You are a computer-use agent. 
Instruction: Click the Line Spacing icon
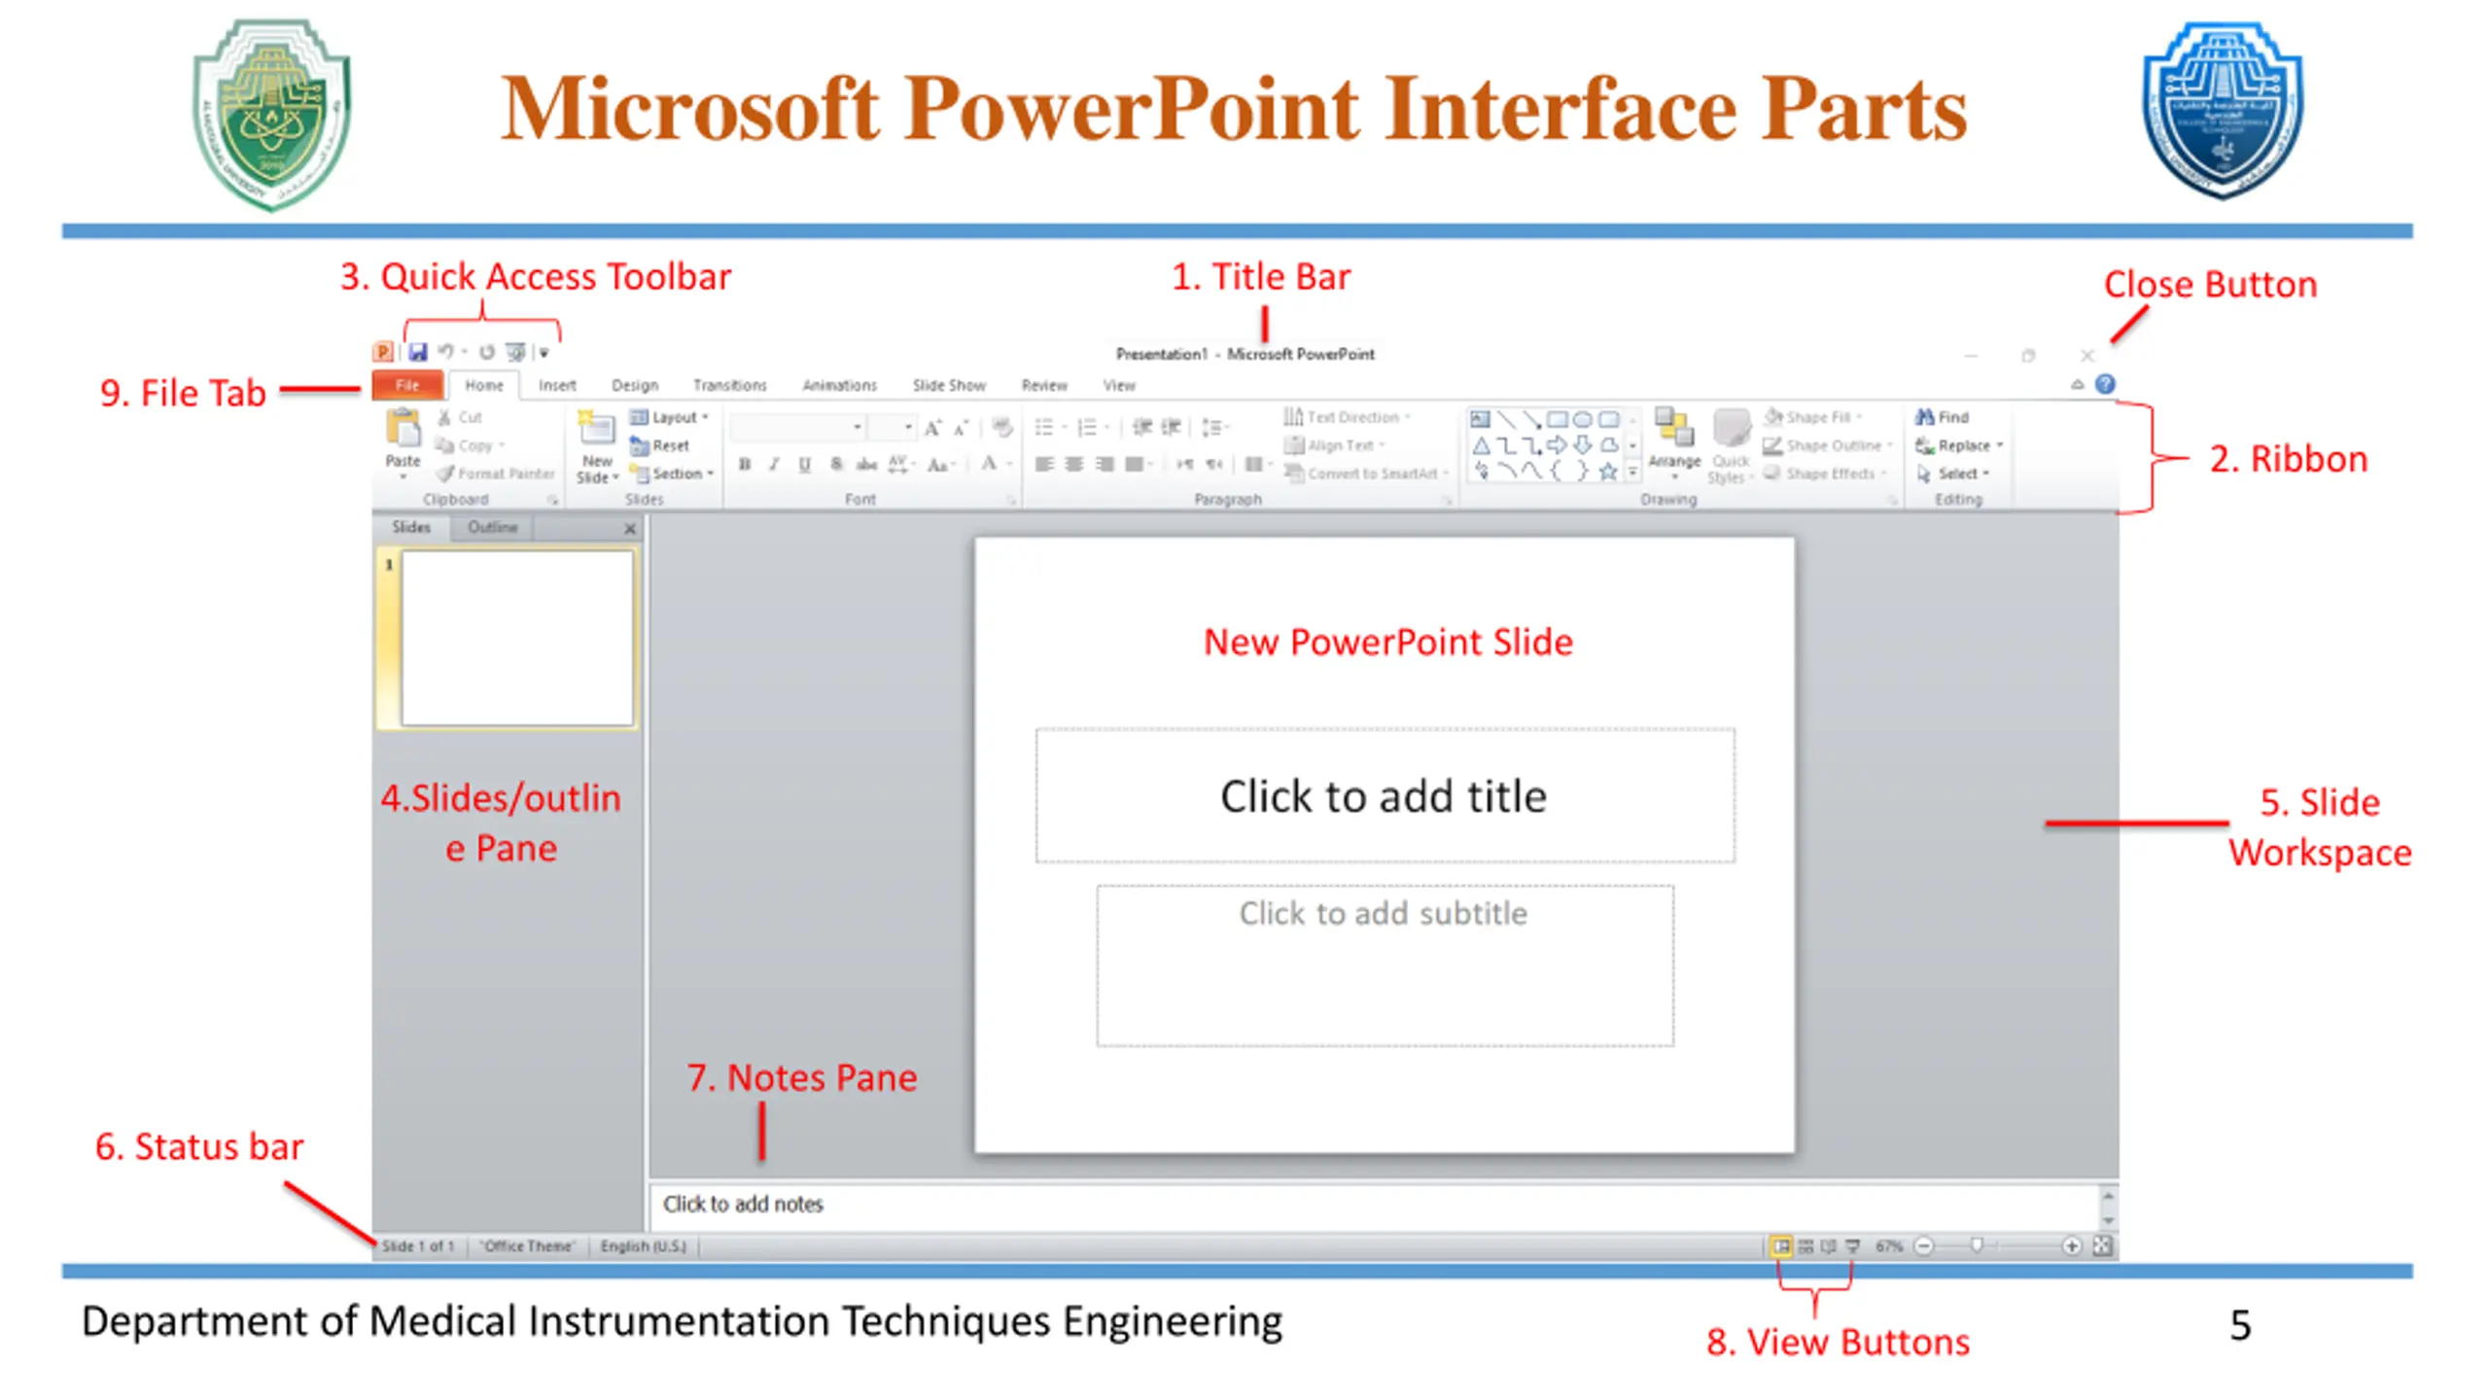1214,427
